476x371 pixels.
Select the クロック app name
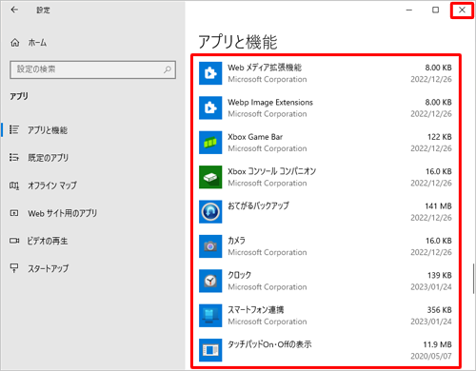[x=239, y=275]
